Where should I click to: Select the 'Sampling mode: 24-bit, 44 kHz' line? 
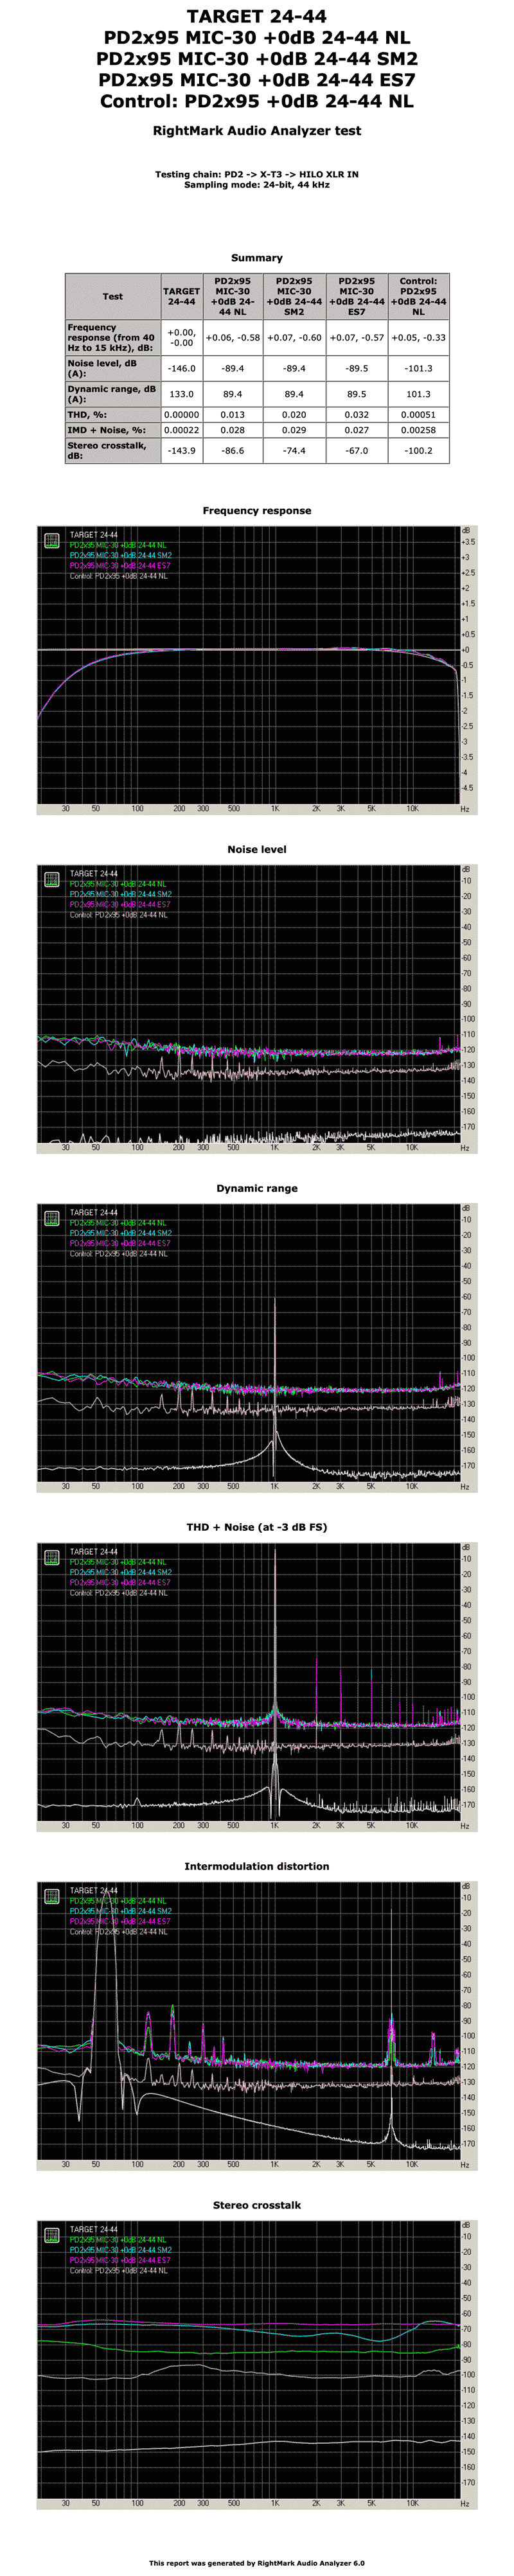(257, 185)
